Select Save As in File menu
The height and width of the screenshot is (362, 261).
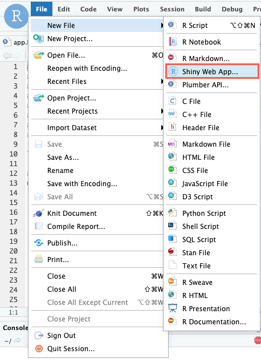coord(63,158)
